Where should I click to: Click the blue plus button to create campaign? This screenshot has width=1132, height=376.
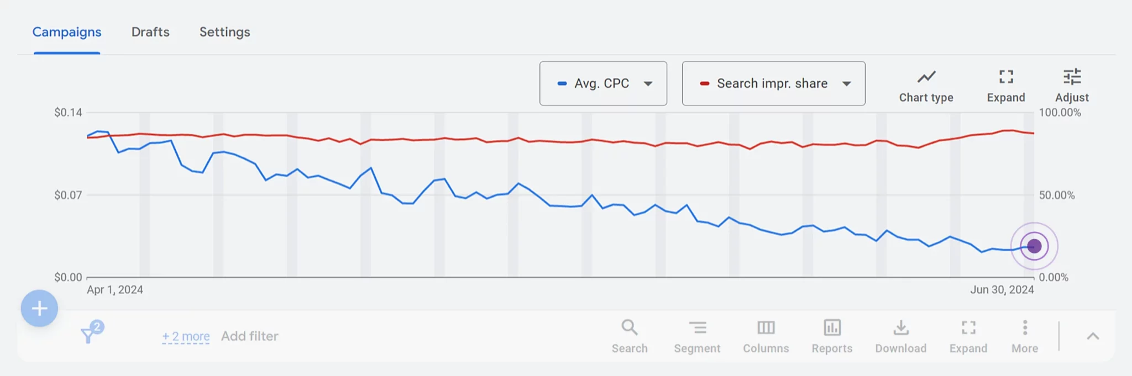click(39, 308)
